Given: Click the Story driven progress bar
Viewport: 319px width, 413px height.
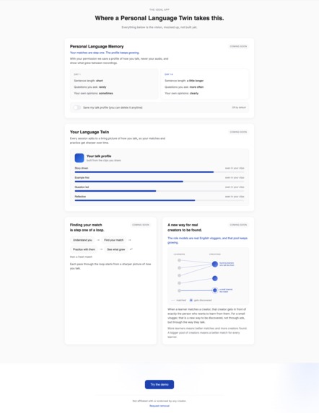Looking at the screenshot, I should pos(159,172).
